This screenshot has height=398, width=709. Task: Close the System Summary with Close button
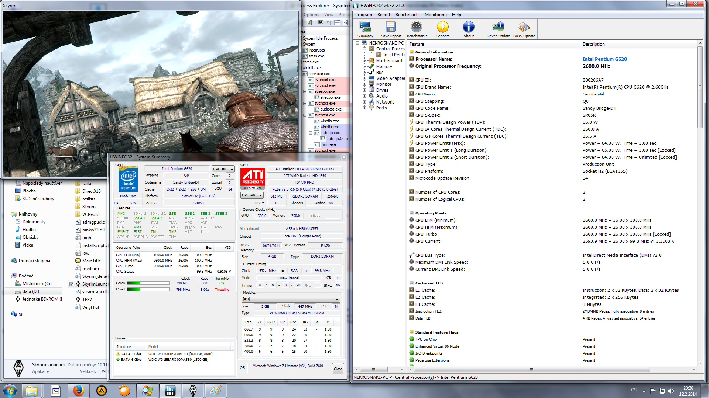pyautogui.click(x=338, y=369)
